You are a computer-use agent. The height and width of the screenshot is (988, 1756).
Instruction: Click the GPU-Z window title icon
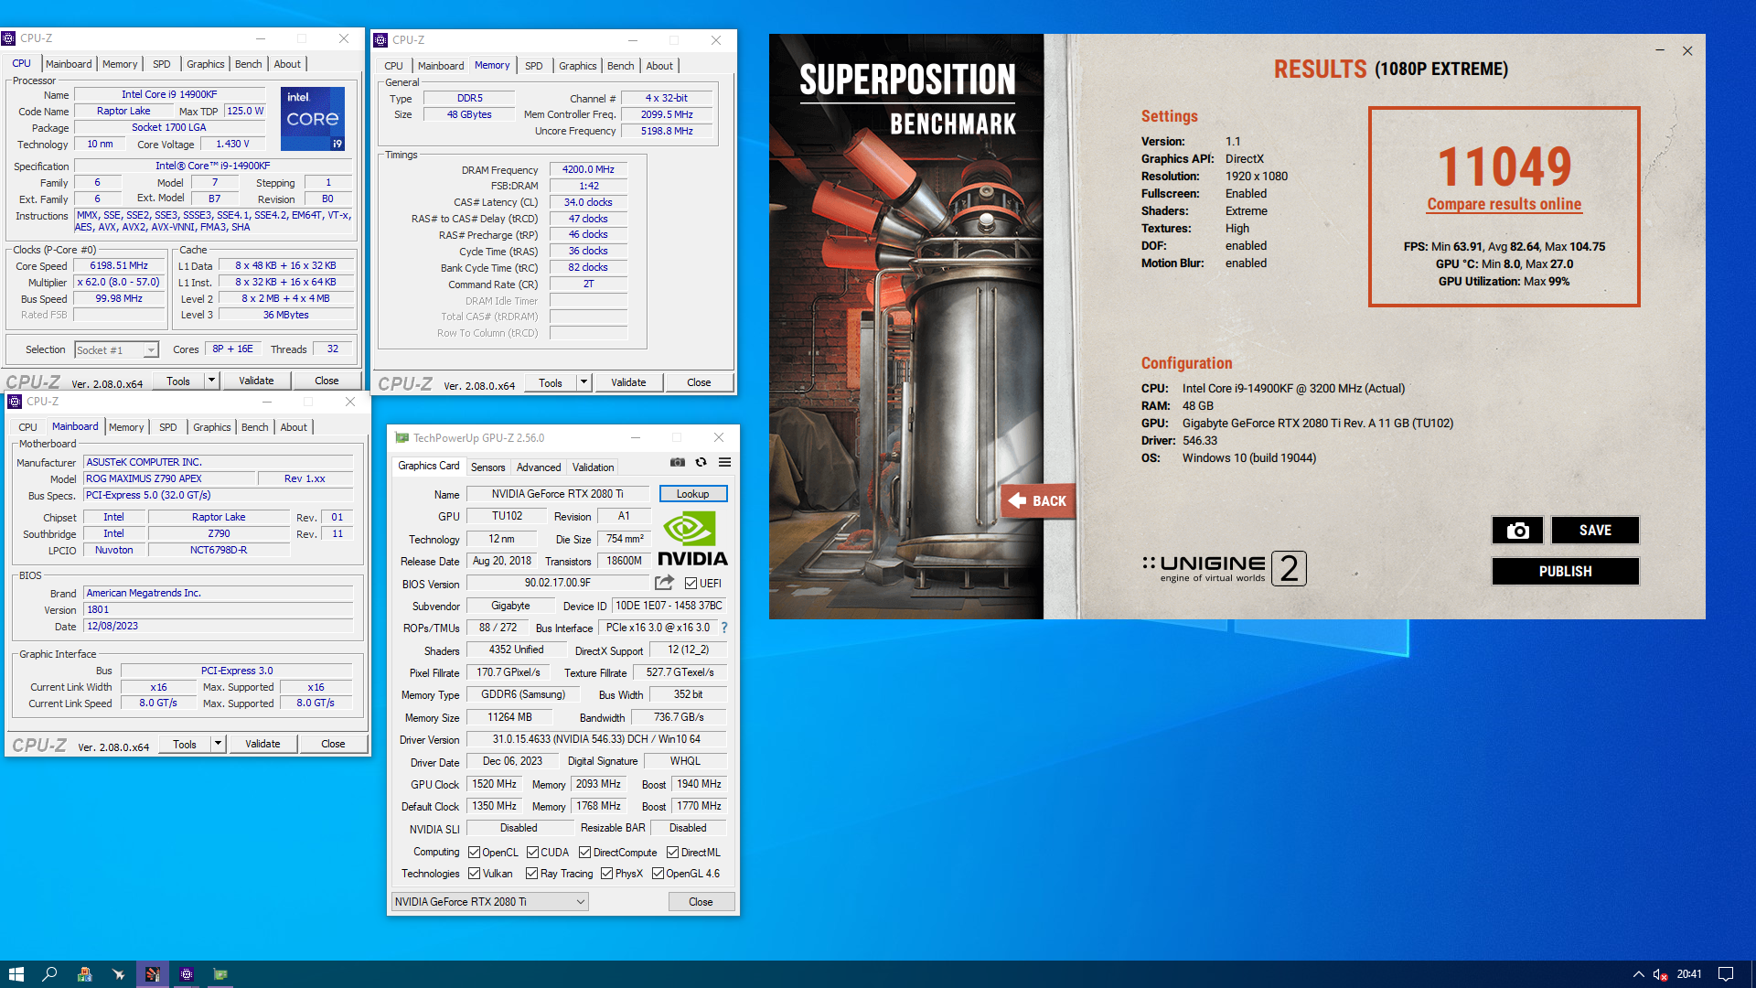click(x=402, y=438)
